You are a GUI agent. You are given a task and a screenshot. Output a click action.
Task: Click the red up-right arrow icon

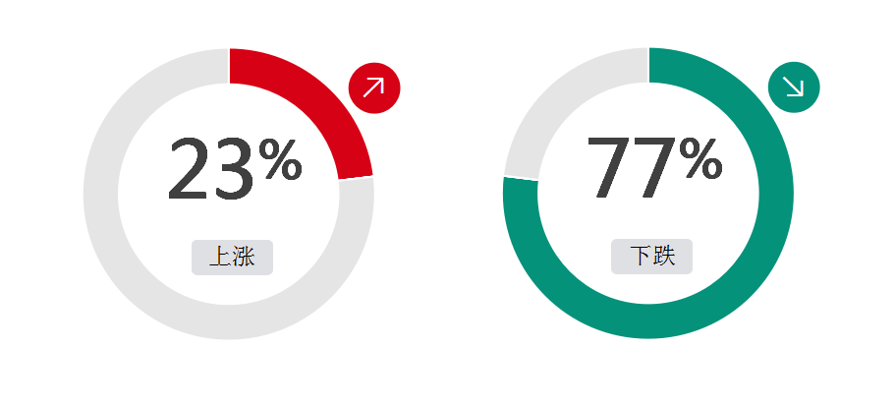coord(374,87)
